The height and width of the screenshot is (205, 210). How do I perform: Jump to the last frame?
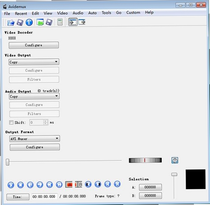tap(117, 184)
